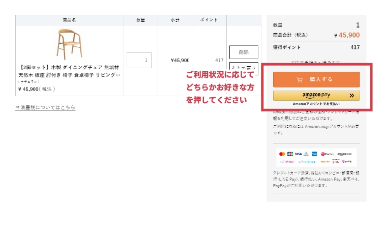Click the 417 points table cell
Screen dimensions: 382x229
(219, 60)
